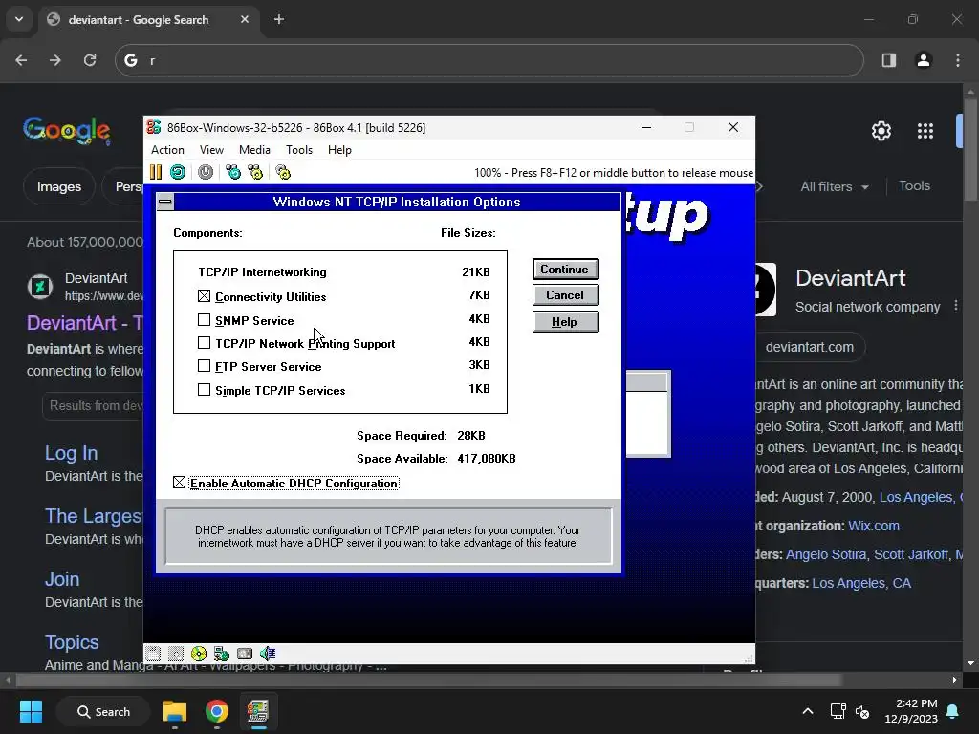Click the Google logo
The image size is (979, 734).
tap(67, 130)
